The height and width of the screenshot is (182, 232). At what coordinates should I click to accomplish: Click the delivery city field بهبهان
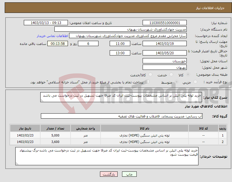click(165, 67)
